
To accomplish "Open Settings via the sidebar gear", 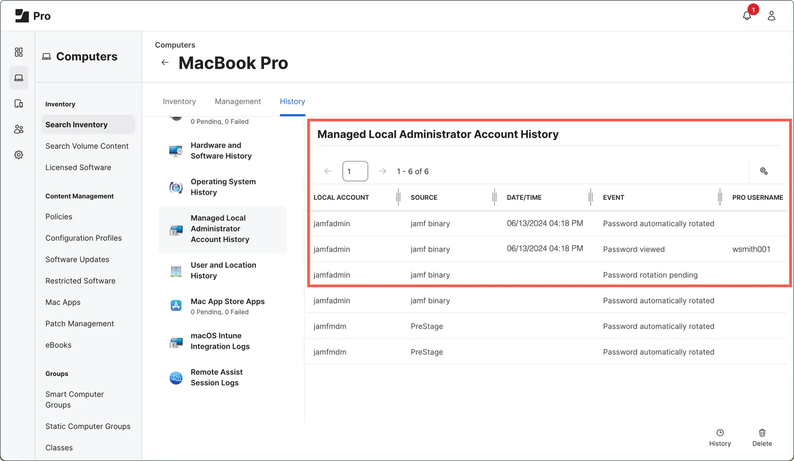I will 18,154.
